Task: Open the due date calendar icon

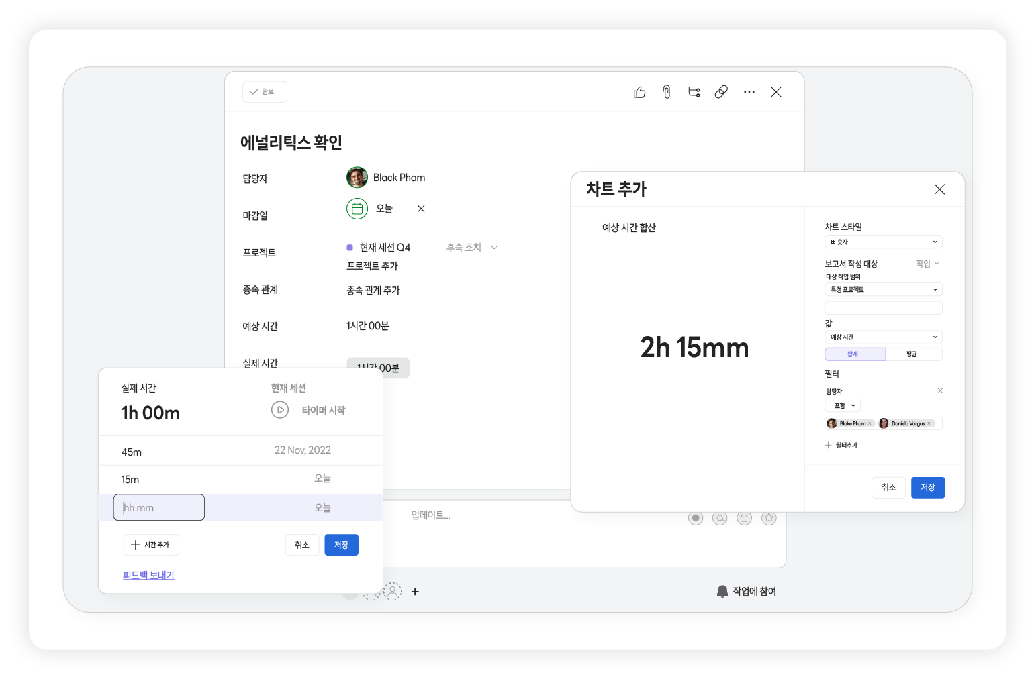Action: tap(357, 209)
